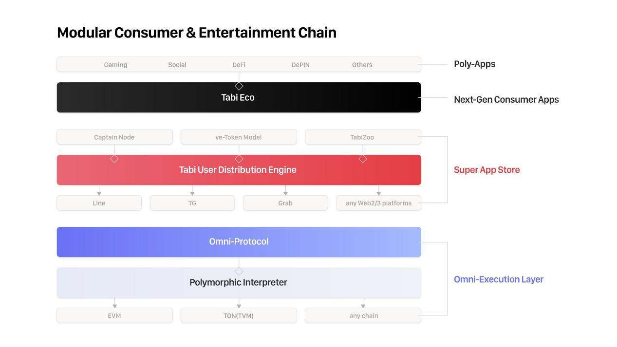This screenshot has width=617, height=347.
Task: Click the diamond connector under TabiZoo
Action: 363,159
